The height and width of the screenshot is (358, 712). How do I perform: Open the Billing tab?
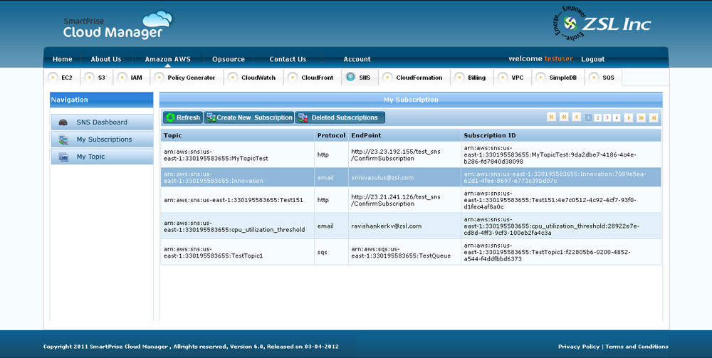pyautogui.click(x=472, y=78)
